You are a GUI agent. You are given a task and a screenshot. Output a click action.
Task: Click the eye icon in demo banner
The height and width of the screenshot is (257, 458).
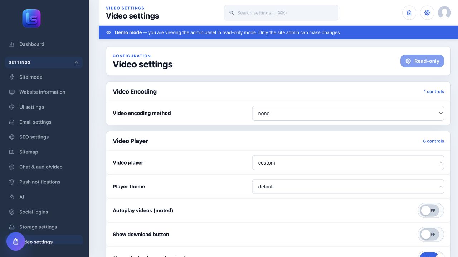click(108, 32)
